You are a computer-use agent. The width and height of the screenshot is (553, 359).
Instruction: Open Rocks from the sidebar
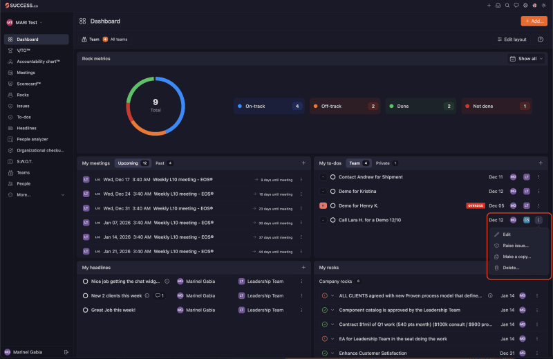(x=23, y=95)
